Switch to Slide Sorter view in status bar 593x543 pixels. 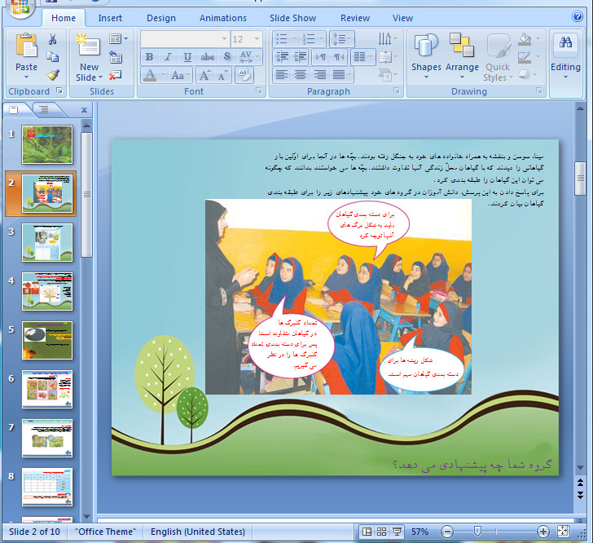point(381,532)
